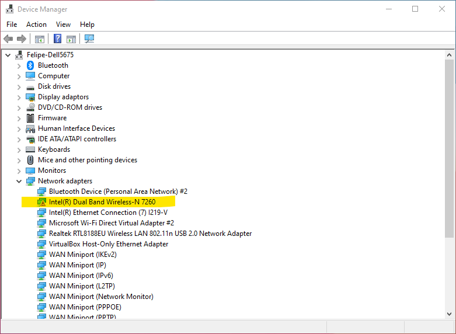Click the Back arrow toolbar icon
Image resolution: width=456 pixels, height=334 pixels.
(8, 39)
